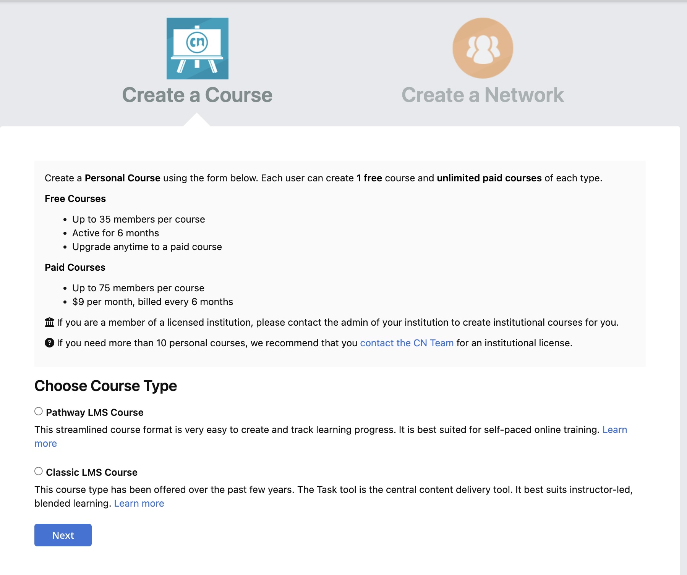Open the contact the CN Team link
Image resolution: width=687 pixels, height=575 pixels.
point(407,343)
